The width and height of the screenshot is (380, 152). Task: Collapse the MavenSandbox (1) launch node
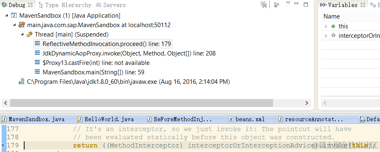pyautogui.click(x=7, y=16)
